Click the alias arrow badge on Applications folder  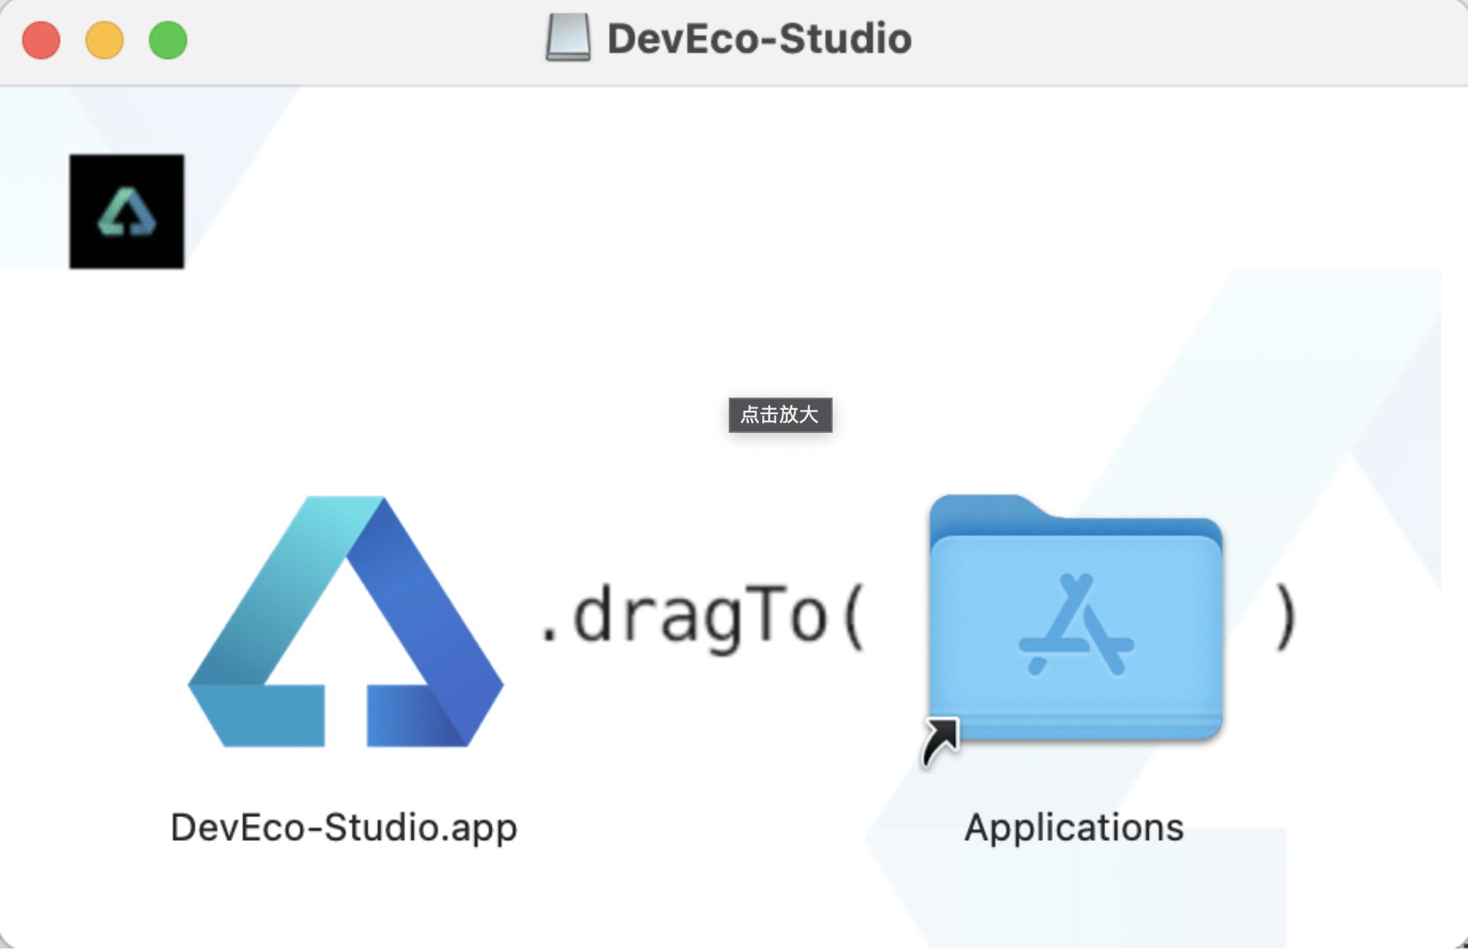coord(940,742)
